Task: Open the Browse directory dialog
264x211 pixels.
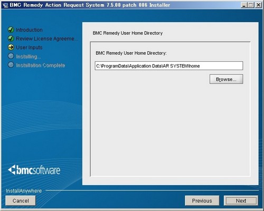Action: [x=227, y=79]
